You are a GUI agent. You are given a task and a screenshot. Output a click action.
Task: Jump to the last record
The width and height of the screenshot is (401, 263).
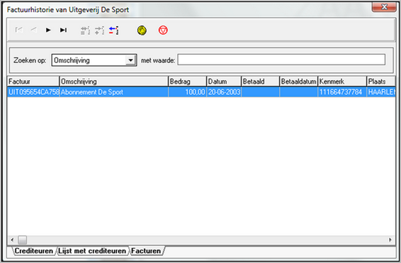point(63,30)
